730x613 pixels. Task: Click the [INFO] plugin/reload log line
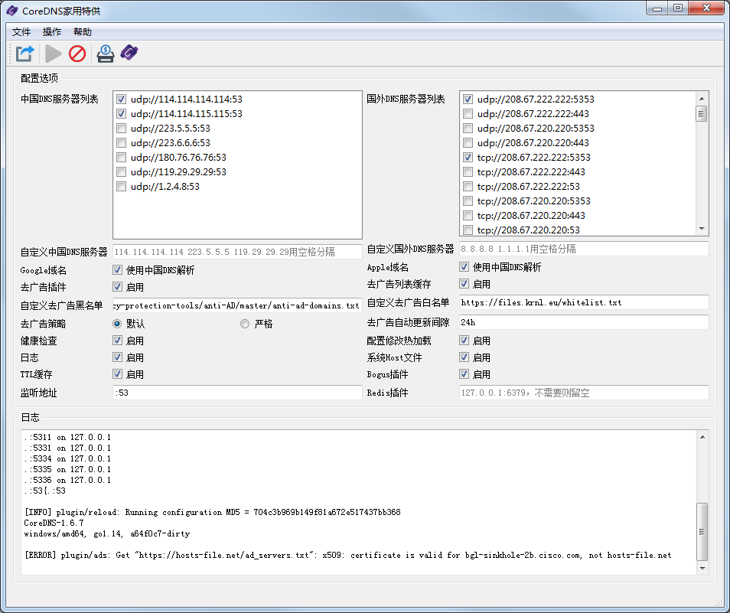click(x=212, y=512)
